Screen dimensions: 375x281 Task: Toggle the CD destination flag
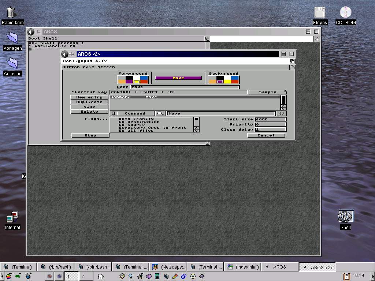139,122
